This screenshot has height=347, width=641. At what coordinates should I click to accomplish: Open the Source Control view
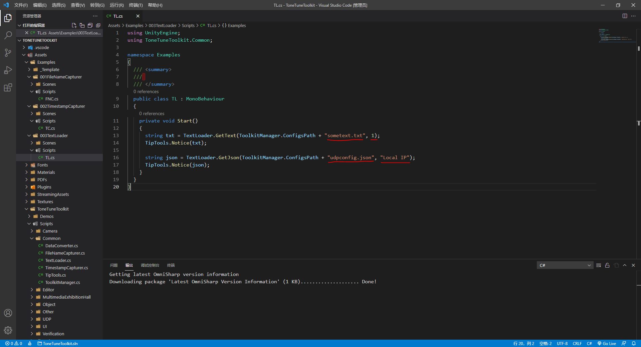[8, 53]
